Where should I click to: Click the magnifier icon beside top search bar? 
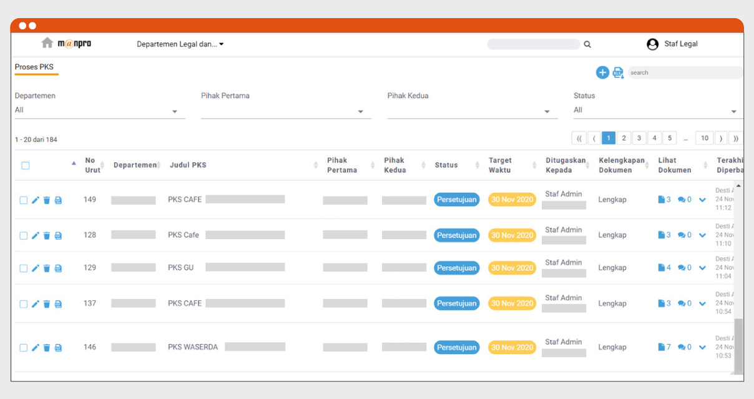click(x=587, y=44)
